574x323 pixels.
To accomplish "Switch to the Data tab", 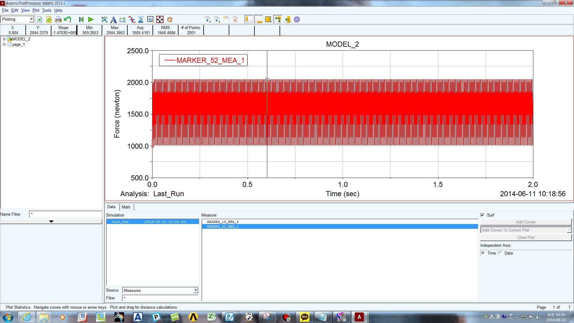I will tap(111, 207).
